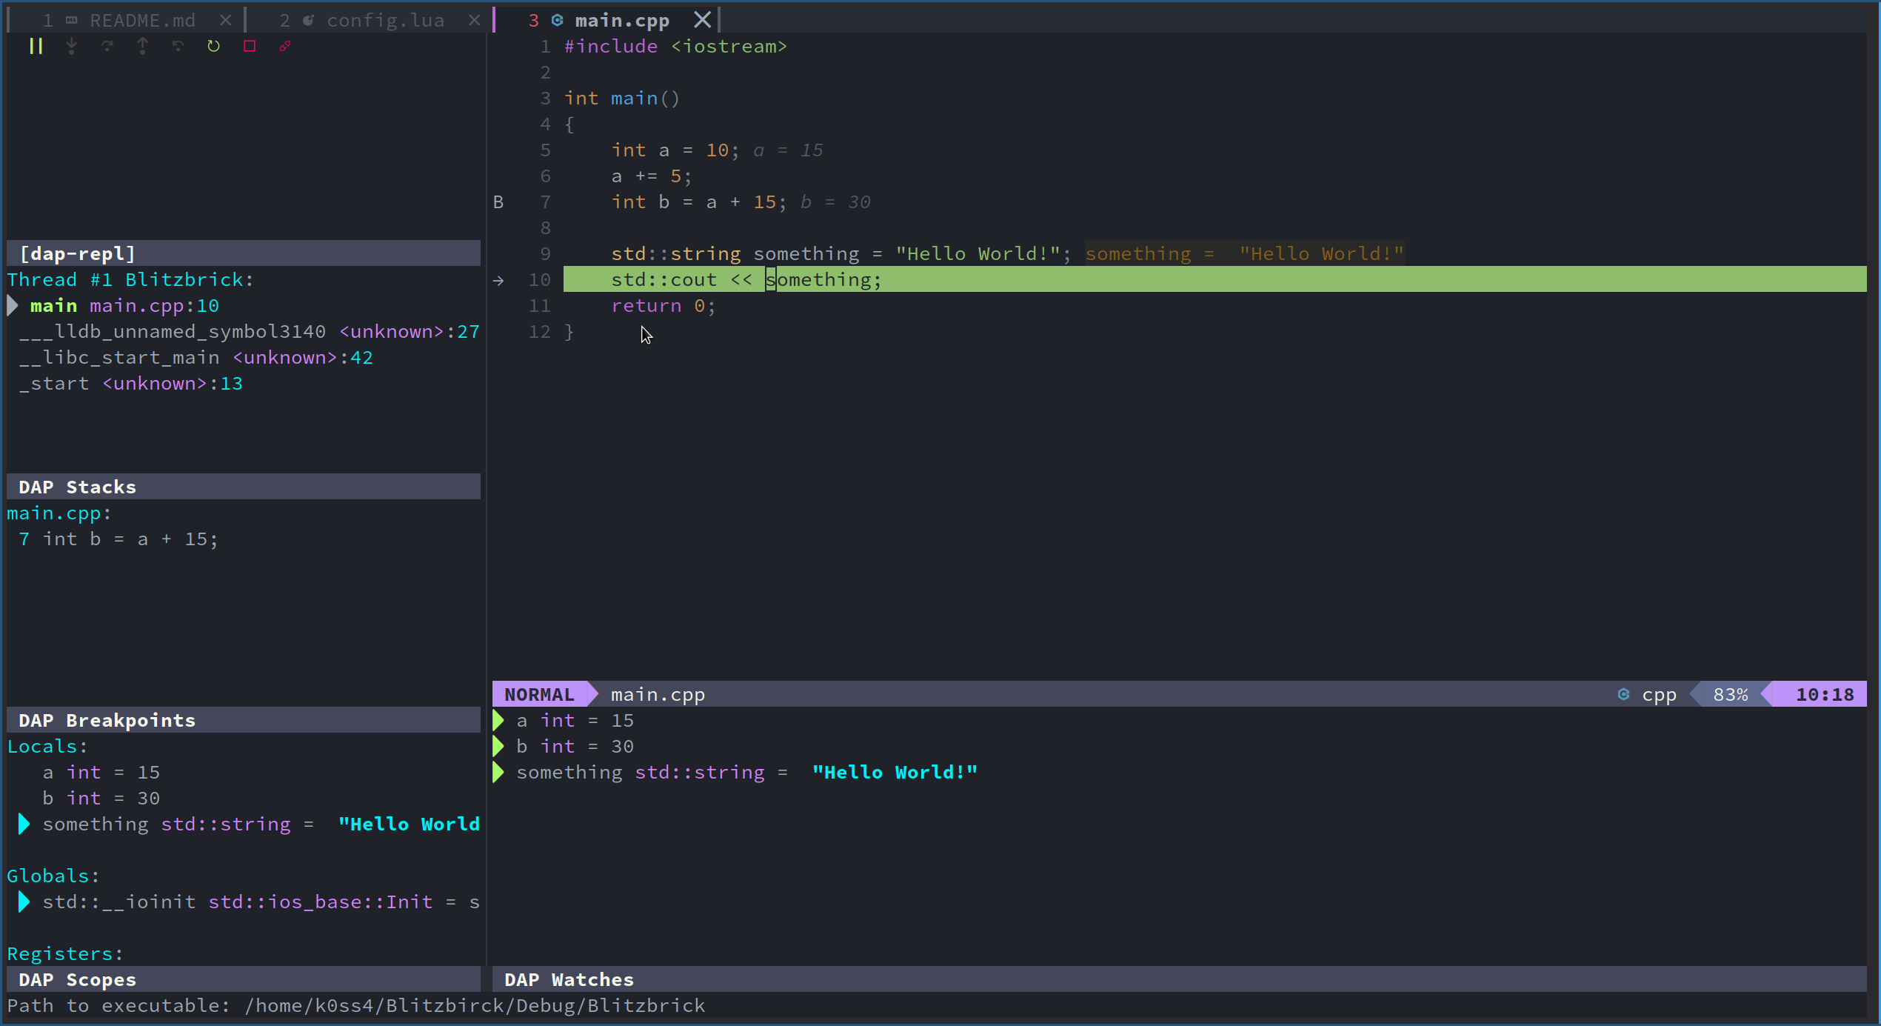Image resolution: width=1881 pixels, height=1026 pixels.
Task: Close the config.lua tab
Action: click(475, 20)
